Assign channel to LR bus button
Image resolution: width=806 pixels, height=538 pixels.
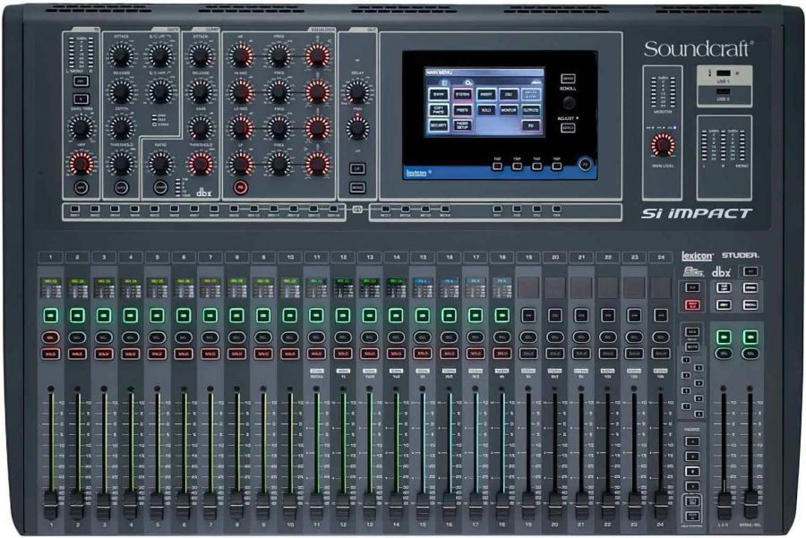(357, 168)
